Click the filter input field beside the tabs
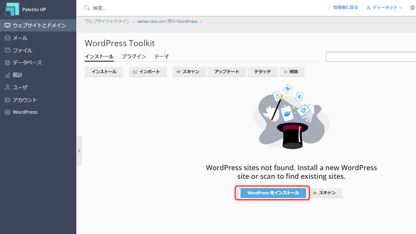The height and width of the screenshot is (234, 416). (x=371, y=57)
